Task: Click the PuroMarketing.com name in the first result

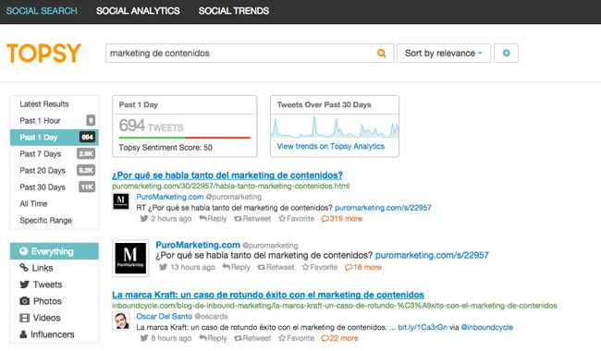Action: [170, 197]
